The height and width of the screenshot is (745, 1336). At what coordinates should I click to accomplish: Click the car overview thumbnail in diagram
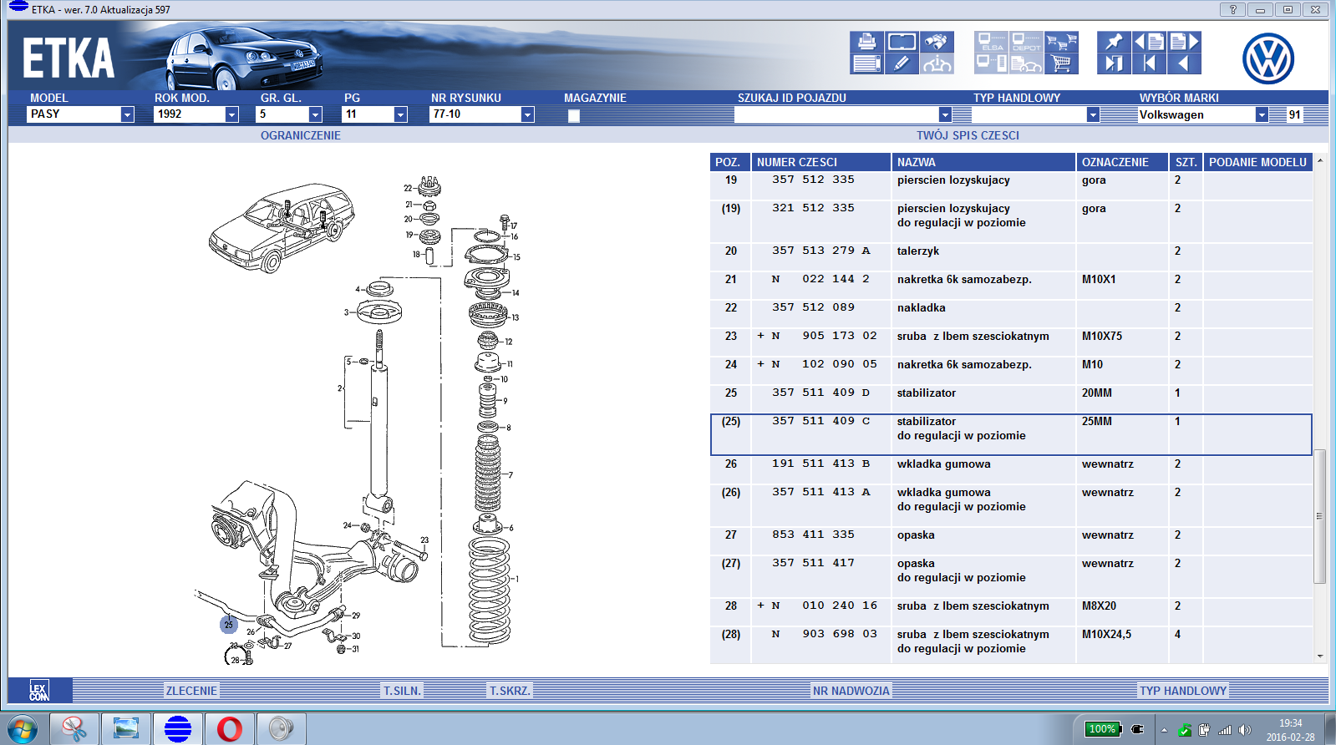coord(281,228)
